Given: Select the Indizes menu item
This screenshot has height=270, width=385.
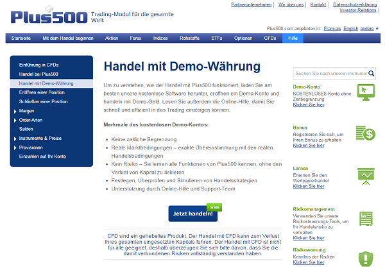Looking at the screenshot, I should click(x=160, y=38).
